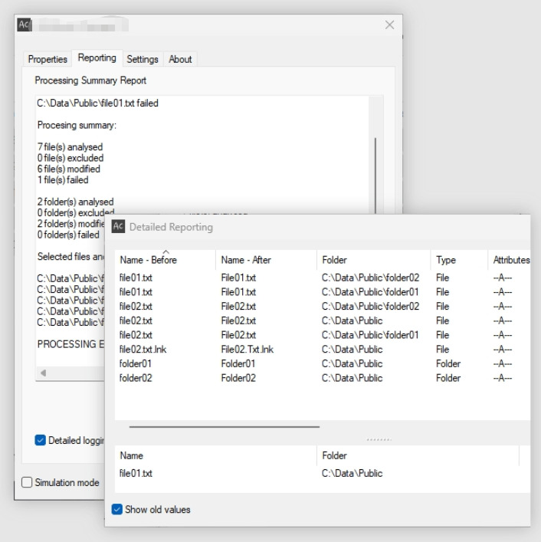
Task: Click '7 file(s) analysed' line
Action: 70,147
